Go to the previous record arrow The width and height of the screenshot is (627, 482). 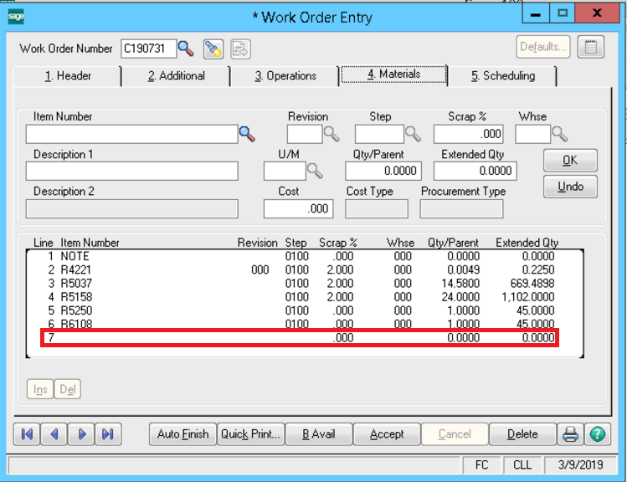(x=54, y=434)
